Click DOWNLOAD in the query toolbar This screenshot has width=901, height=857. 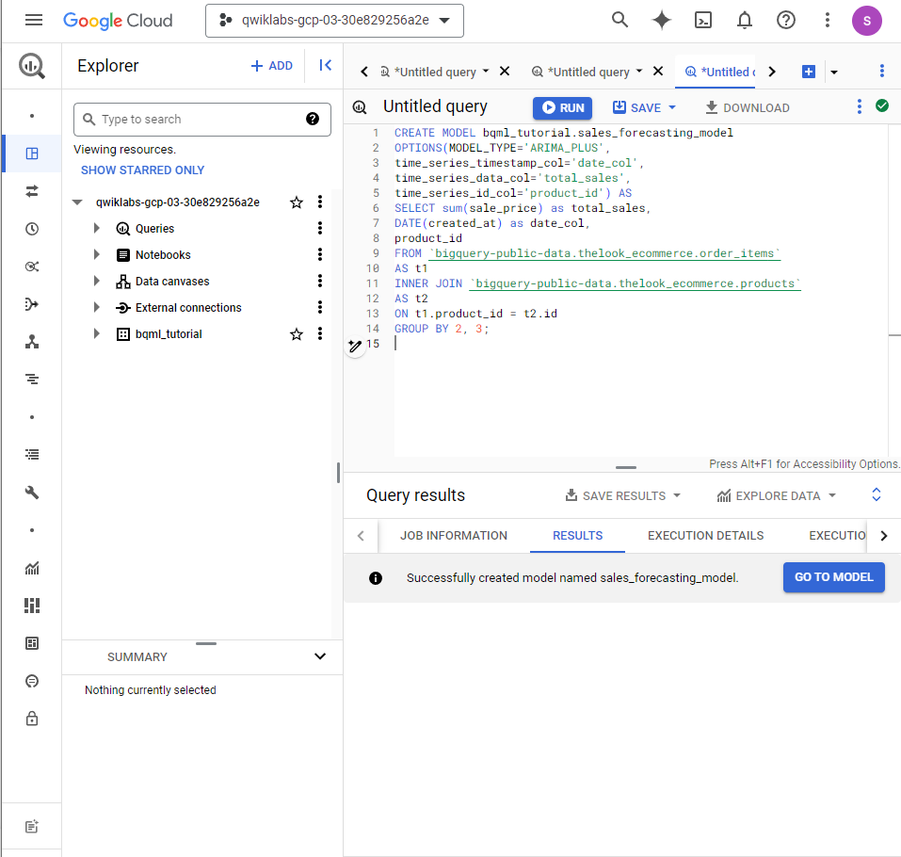(748, 108)
